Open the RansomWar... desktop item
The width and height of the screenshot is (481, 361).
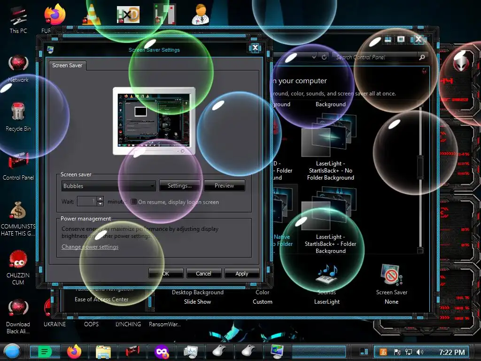165,324
